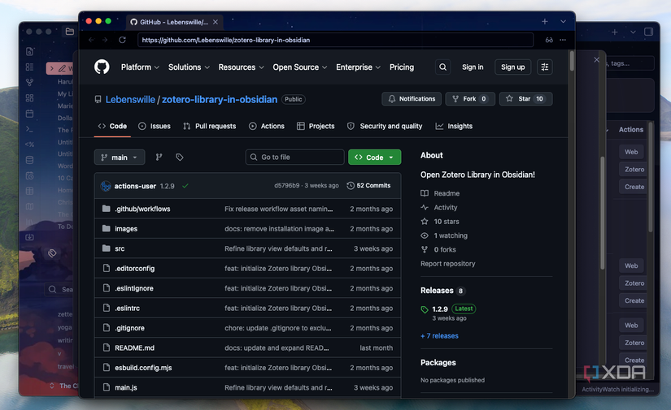
Task: Open the .github/workflows folder
Action: pos(142,209)
